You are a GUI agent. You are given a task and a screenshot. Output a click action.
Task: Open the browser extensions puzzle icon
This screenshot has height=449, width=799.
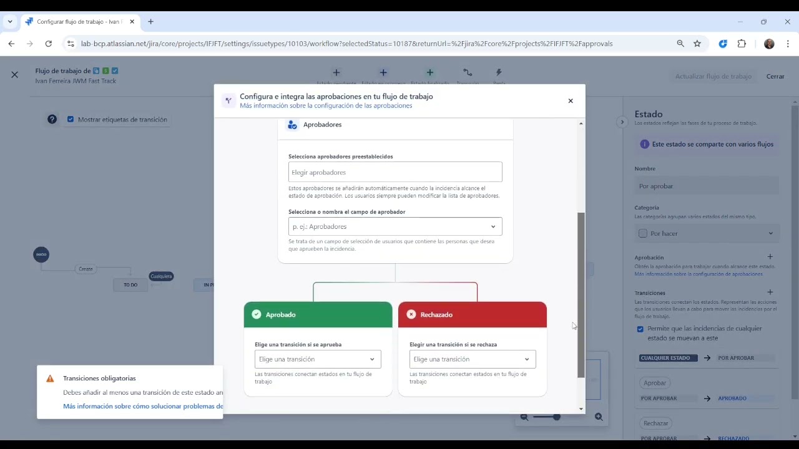(742, 44)
